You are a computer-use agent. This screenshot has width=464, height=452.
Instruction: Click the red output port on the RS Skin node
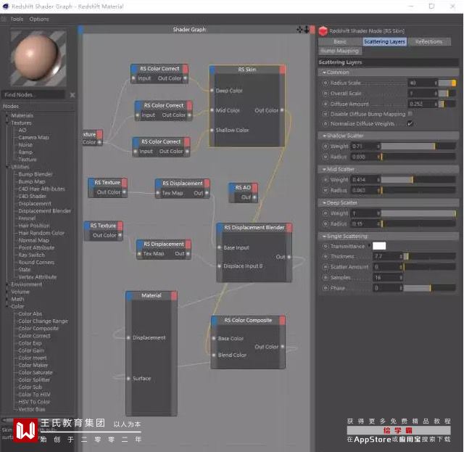click(282, 70)
